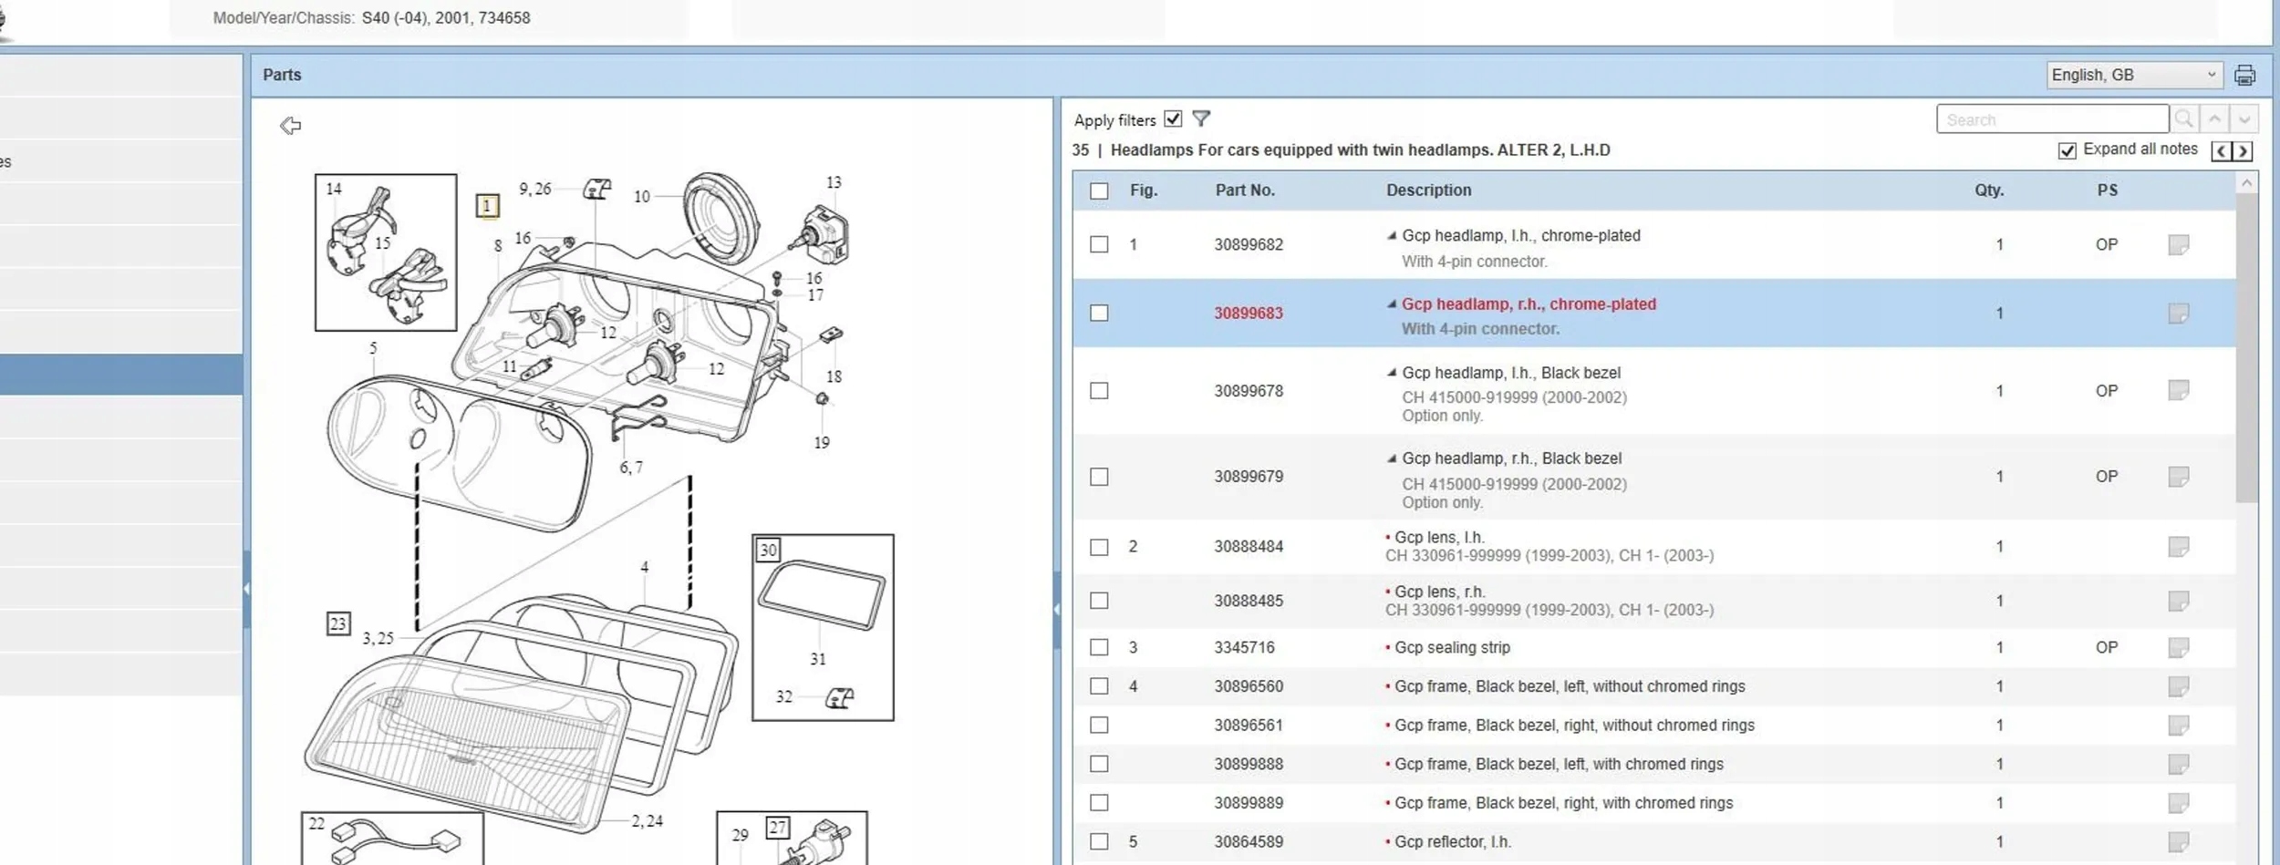Image resolution: width=2280 pixels, height=865 pixels.
Task: Collapse the left sidebar panel handle
Action: click(x=246, y=589)
